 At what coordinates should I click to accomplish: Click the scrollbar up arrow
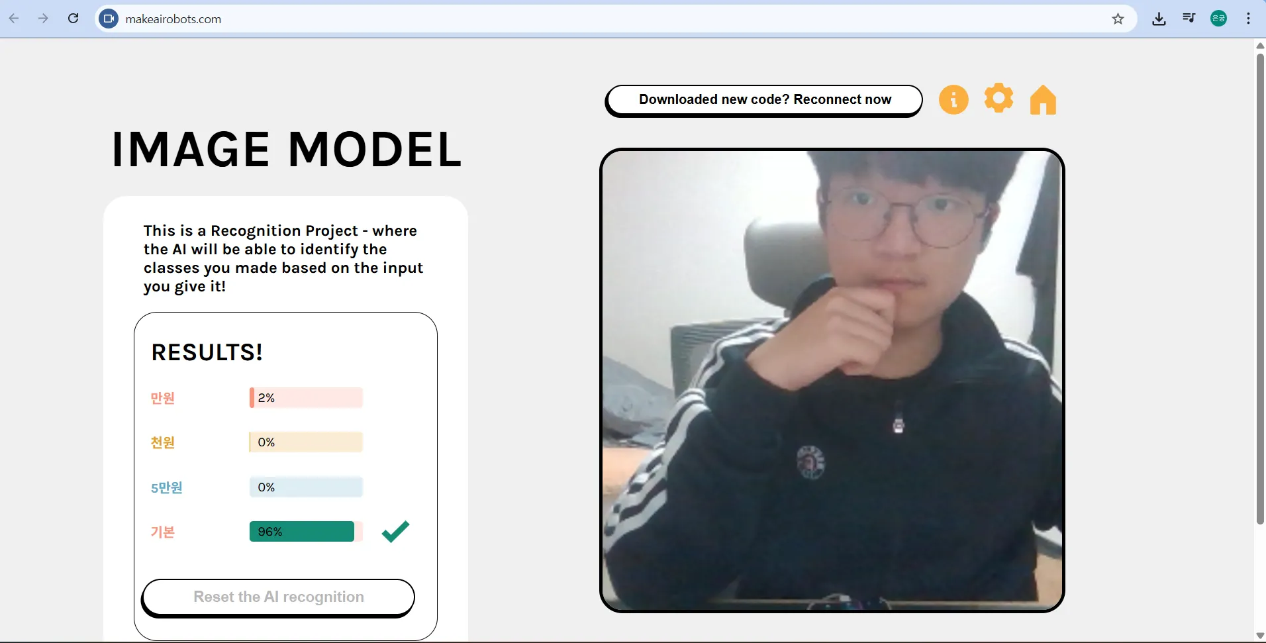click(1260, 45)
